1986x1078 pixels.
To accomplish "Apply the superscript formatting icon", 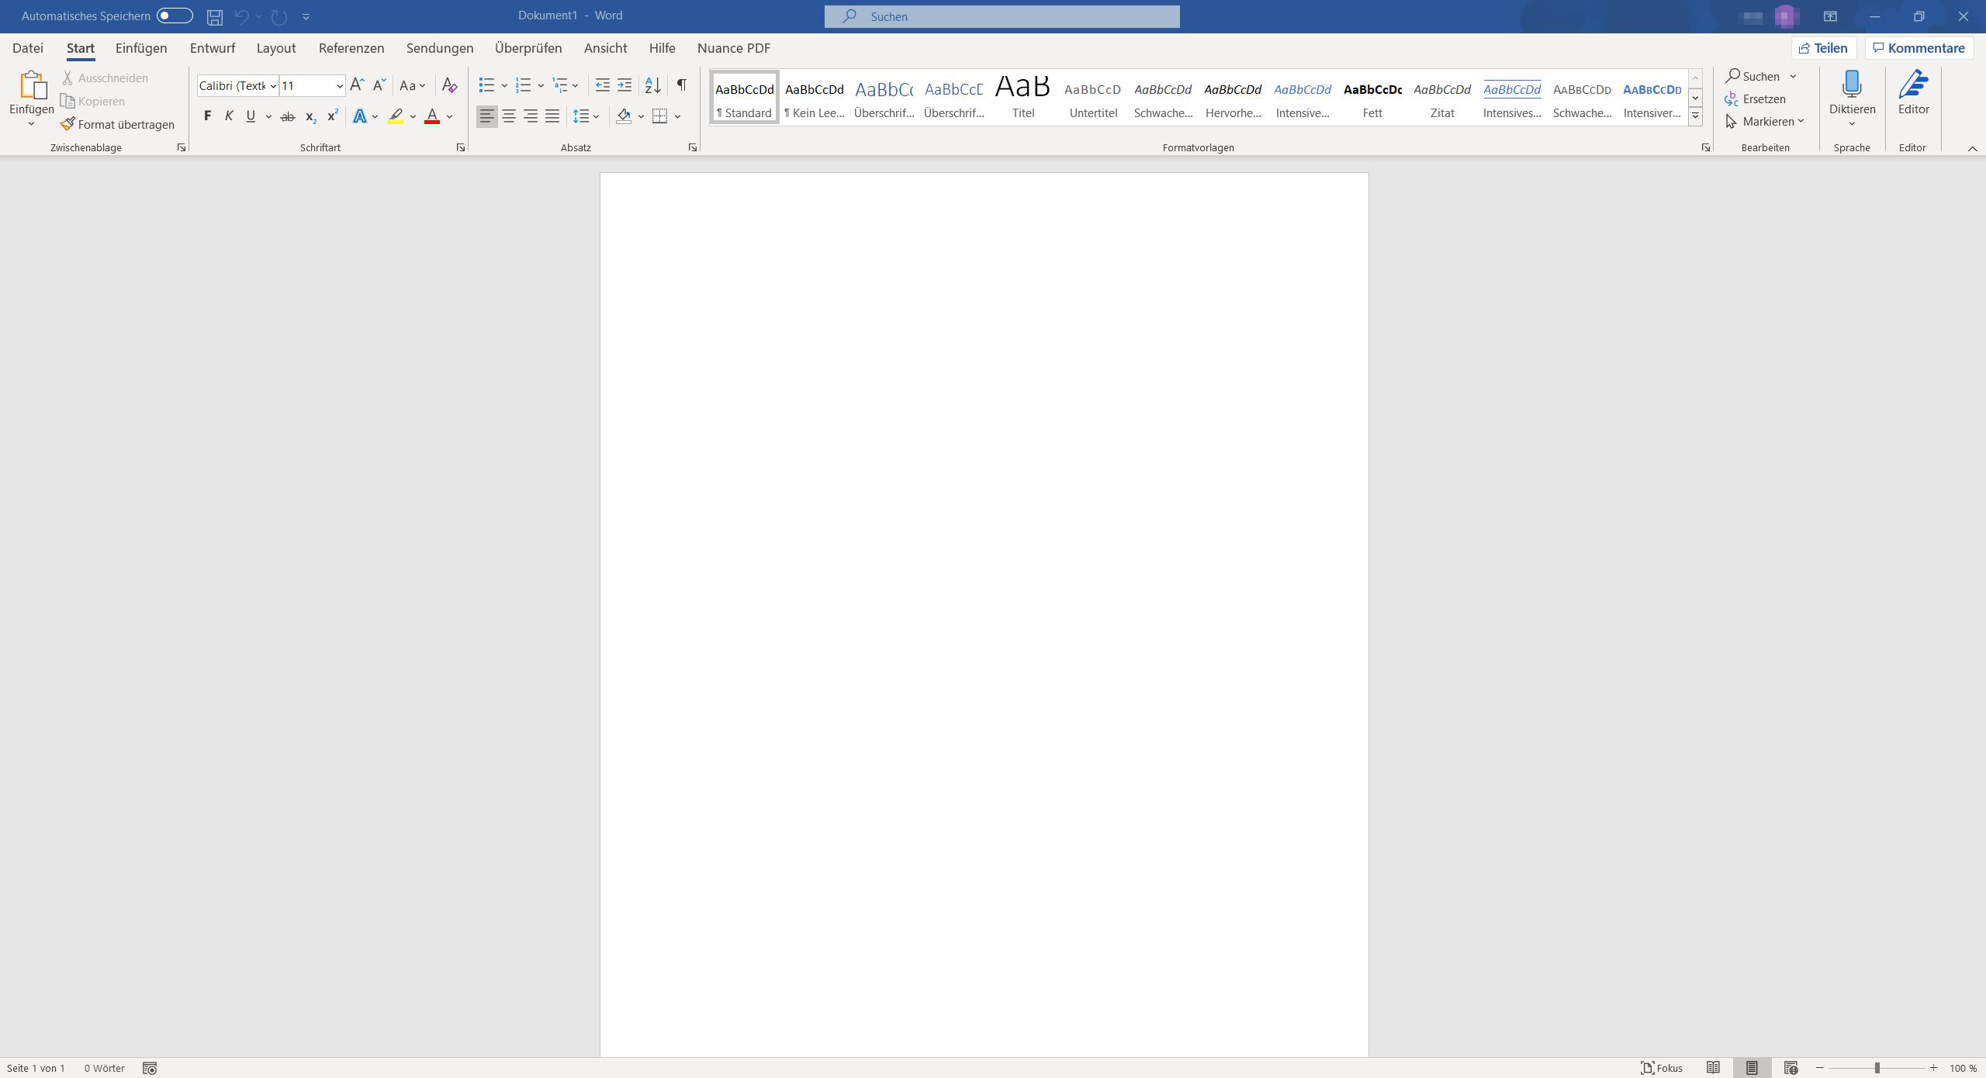I will point(332,116).
